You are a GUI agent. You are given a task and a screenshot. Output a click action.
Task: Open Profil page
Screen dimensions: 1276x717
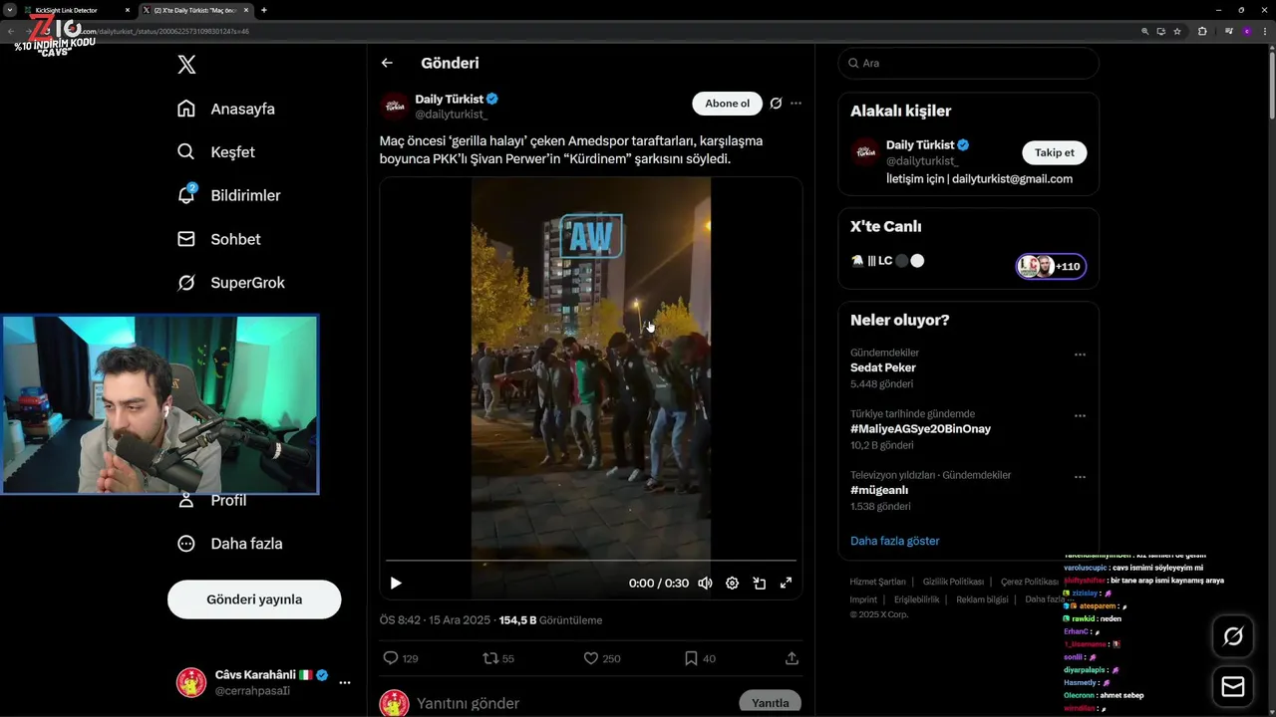211,500
